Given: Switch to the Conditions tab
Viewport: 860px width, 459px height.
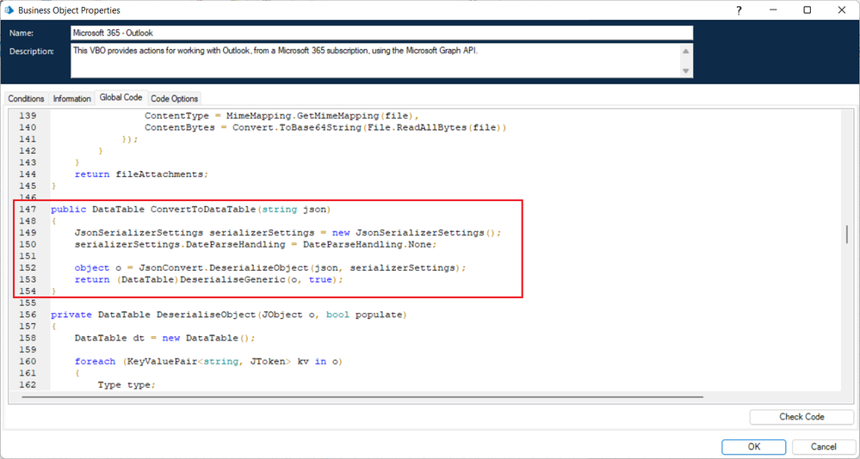Looking at the screenshot, I should (x=27, y=99).
